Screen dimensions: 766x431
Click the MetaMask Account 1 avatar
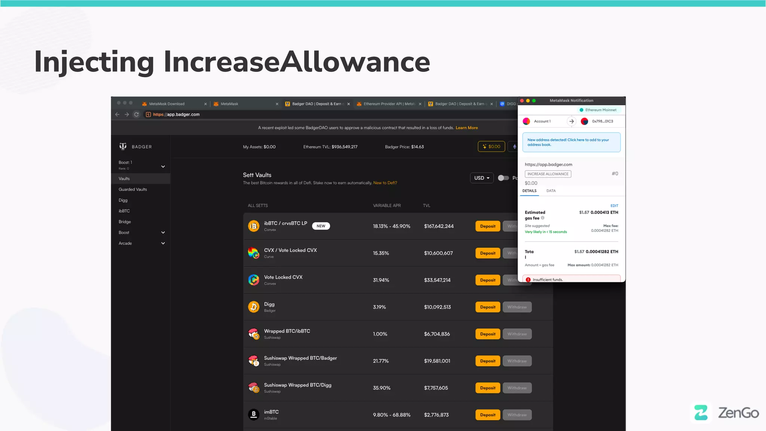[x=526, y=121]
